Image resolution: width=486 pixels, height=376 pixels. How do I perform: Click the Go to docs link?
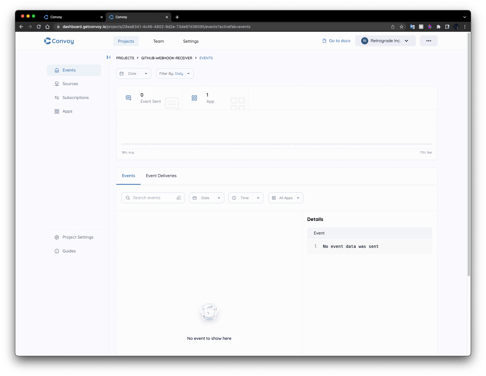click(339, 41)
